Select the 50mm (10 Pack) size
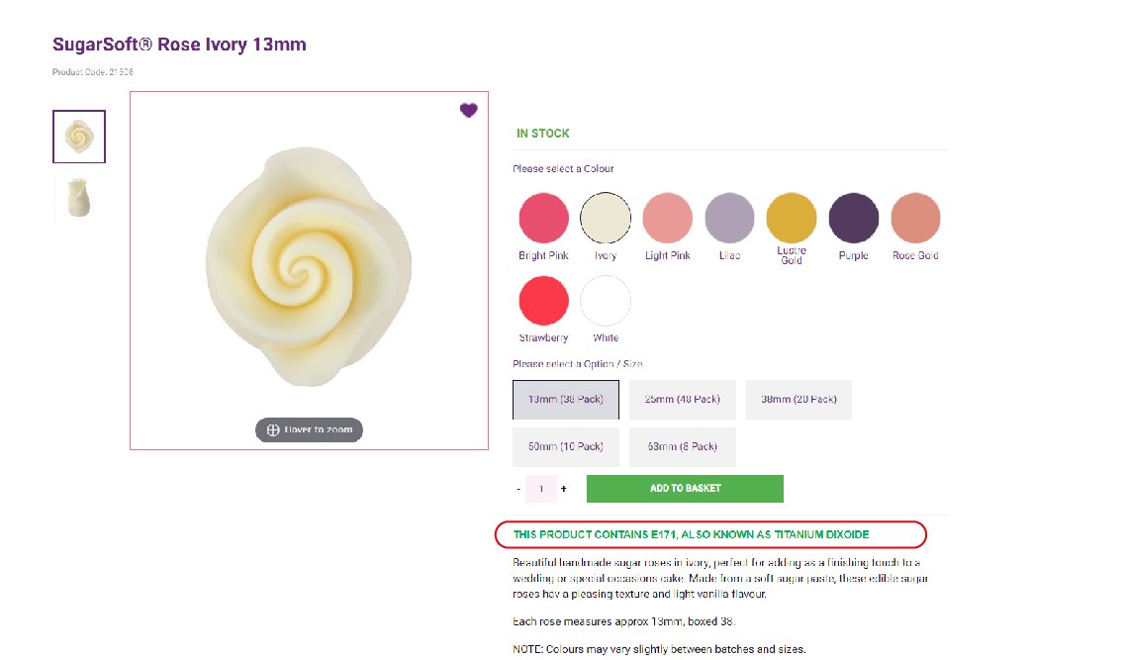 565,446
